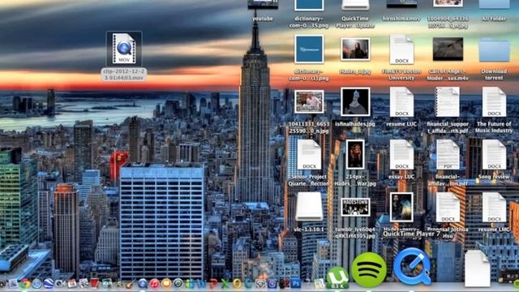The image size is (519, 292).
Task: Select the clip-2012-12-23 .mov file on desktop
Action: tap(124, 49)
